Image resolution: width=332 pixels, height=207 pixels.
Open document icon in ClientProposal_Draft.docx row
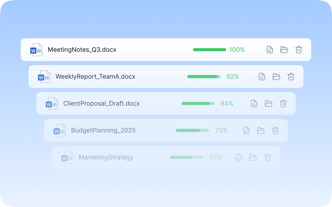[254, 103]
